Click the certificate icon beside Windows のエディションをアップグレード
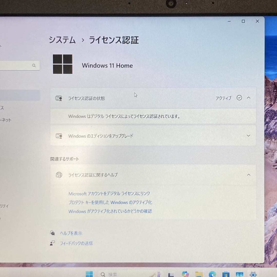 pyautogui.click(x=59, y=136)
